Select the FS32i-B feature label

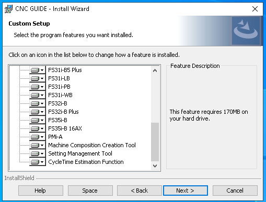57,103
